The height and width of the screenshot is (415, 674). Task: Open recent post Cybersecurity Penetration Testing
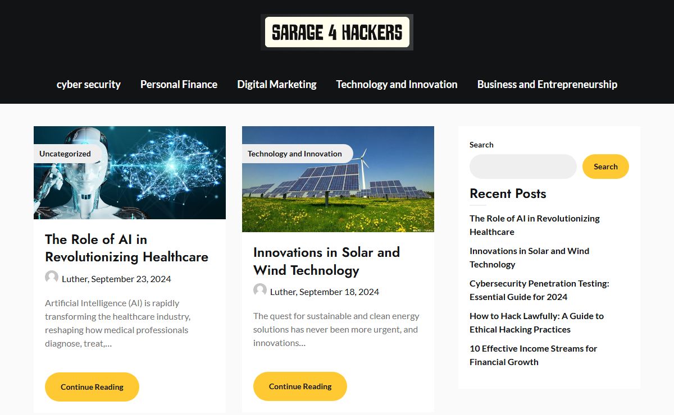(x=539, y=290)
